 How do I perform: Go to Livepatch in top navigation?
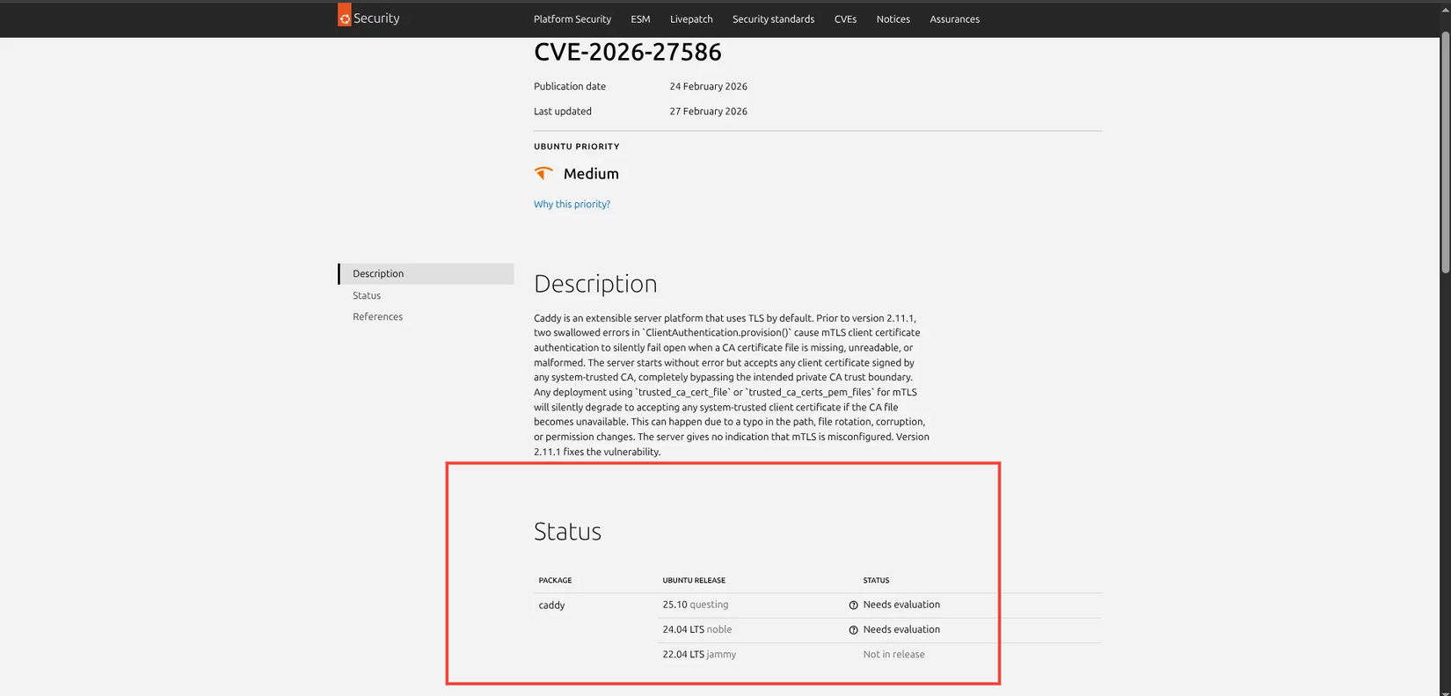tap(691, 18)
